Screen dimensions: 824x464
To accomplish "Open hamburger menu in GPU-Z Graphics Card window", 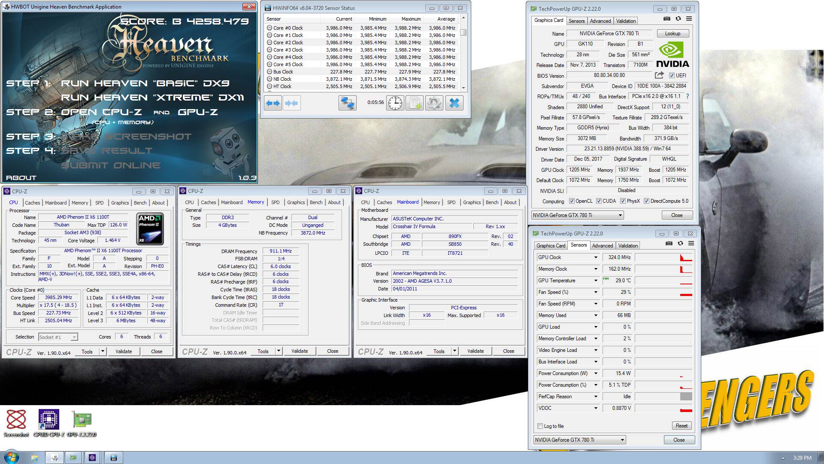I will [x=689, y=19].
